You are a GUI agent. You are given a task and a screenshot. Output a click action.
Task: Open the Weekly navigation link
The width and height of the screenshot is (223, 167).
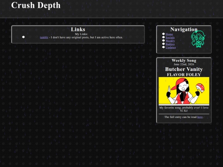[170, 41]
